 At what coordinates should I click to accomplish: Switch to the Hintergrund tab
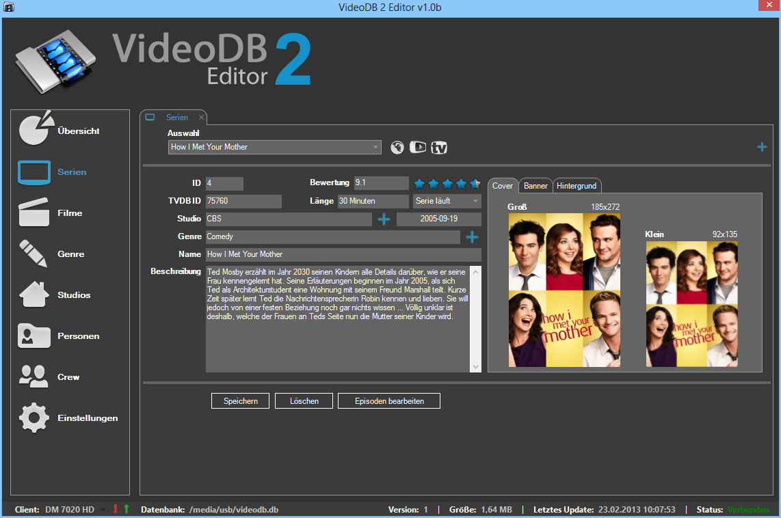point(577,186)
